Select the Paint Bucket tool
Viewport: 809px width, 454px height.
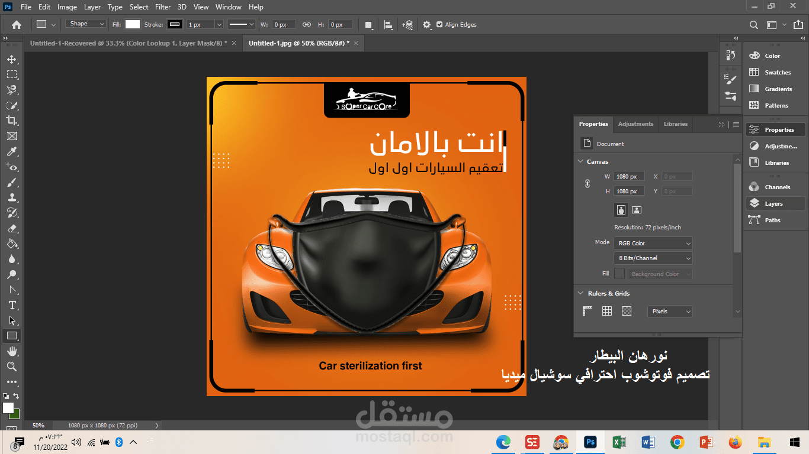(x=11, y=244)
